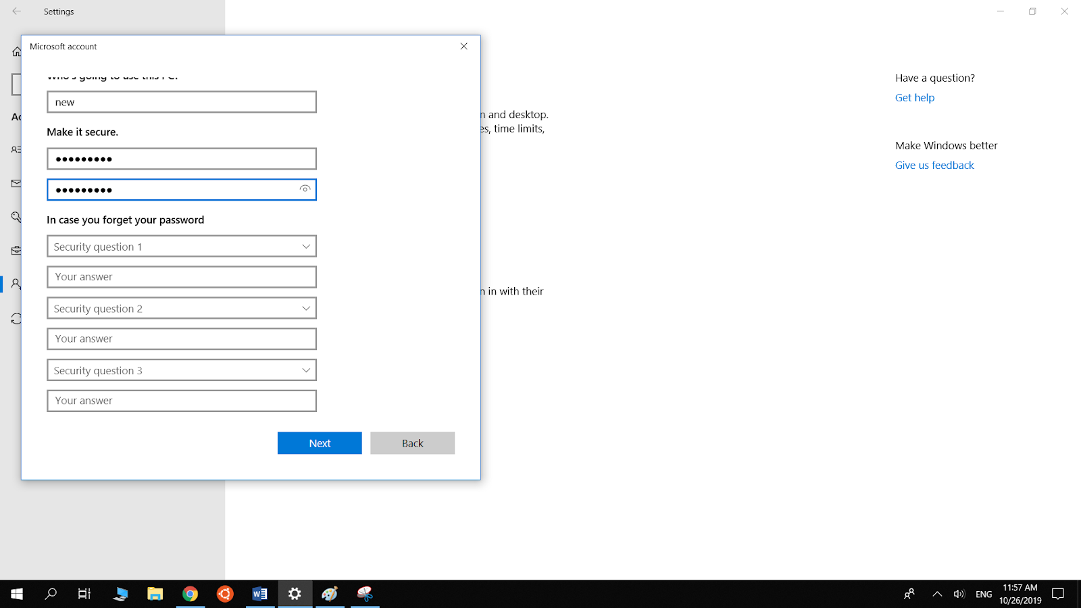The height and width of the screenshot is (608, 1081).
Task: Open Access work or school briefcase icon
Action: coord(16,251)
